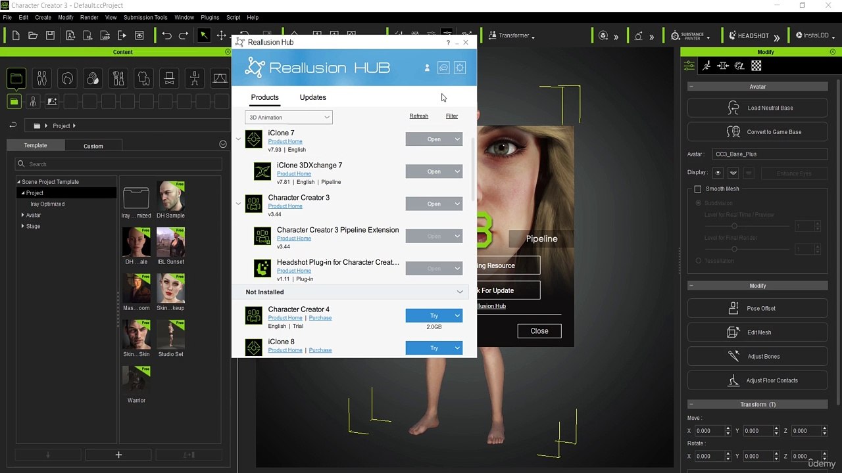Select the Iray Optimized tree item

coord(47,204)
